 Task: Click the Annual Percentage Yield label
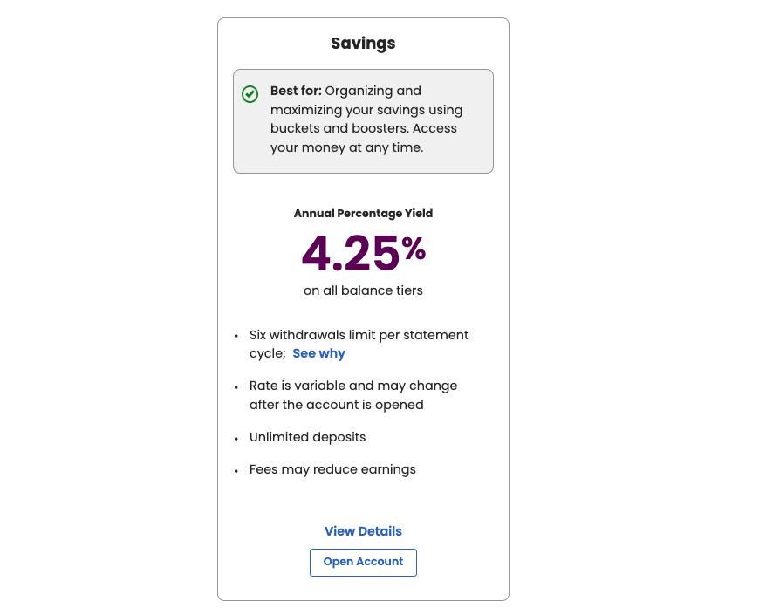tap(363, 213)
